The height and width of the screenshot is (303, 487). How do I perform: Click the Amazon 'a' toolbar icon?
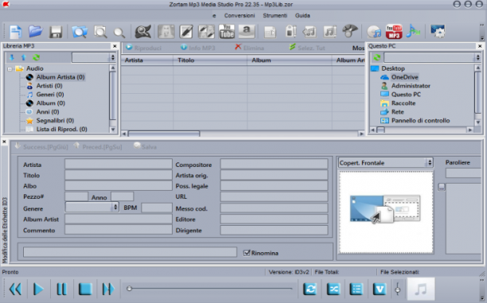tap(247, 32)
